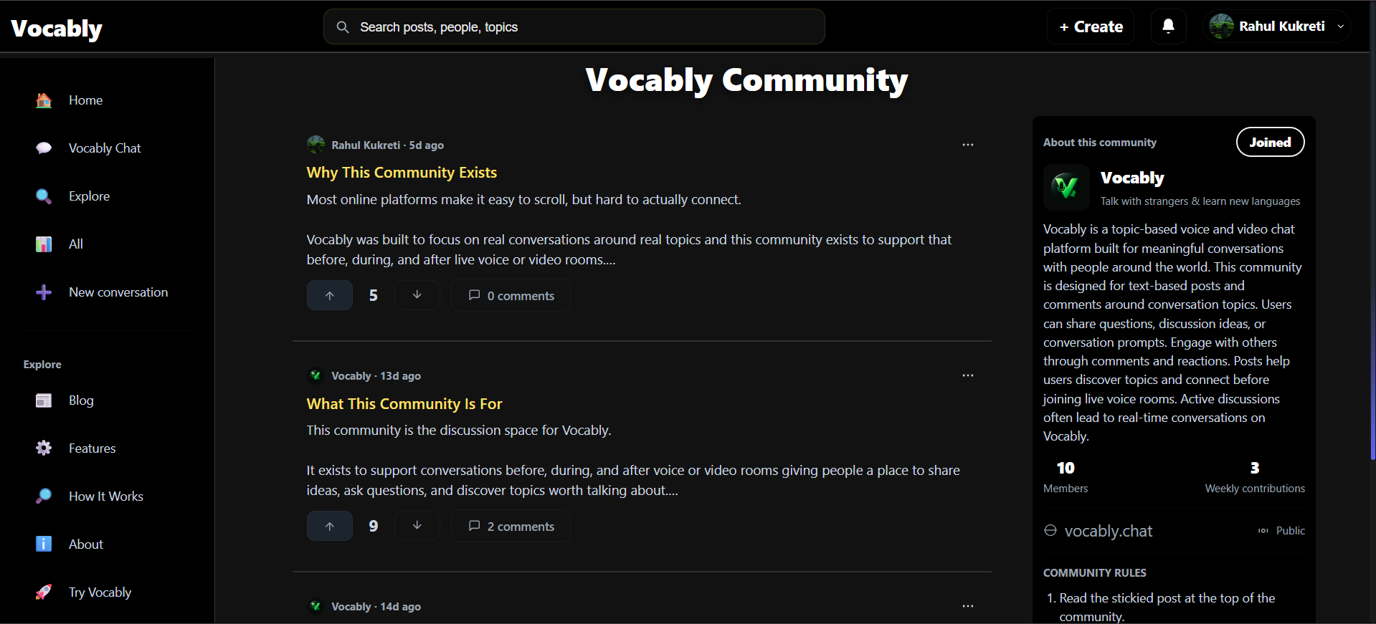Toggle the Joined membership button
The height and width of the screenshot is (624, 1376).
(1270, 142)
